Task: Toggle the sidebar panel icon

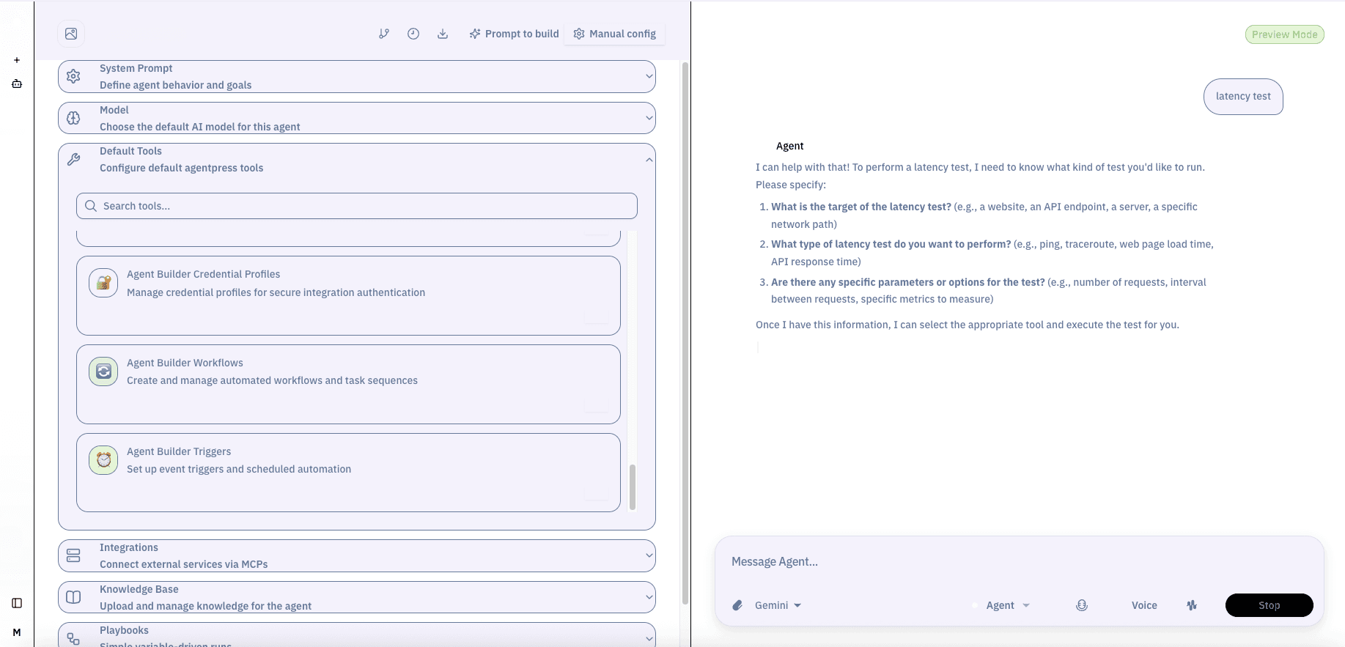Action: [17, 603]
